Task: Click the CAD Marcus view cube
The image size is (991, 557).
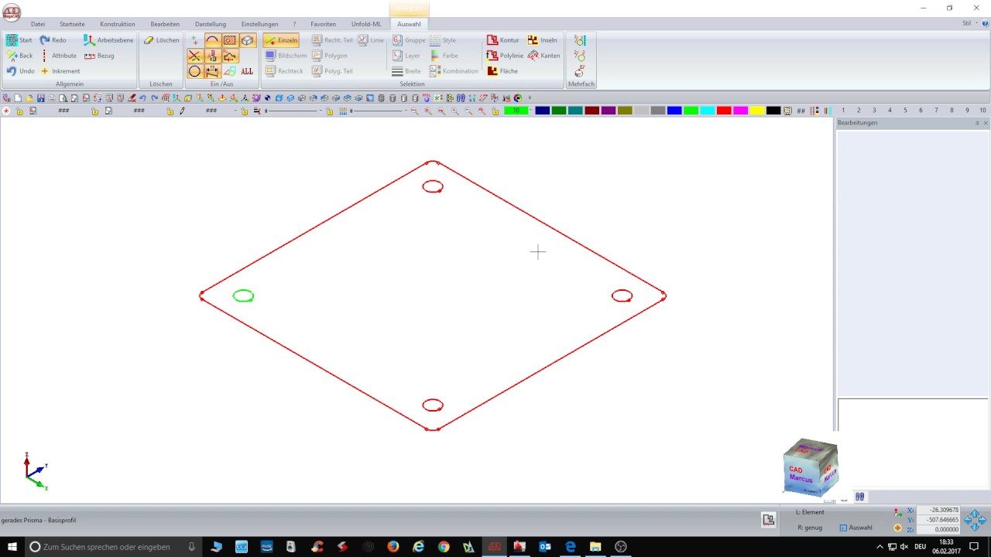Action: (x=810, y=466)
